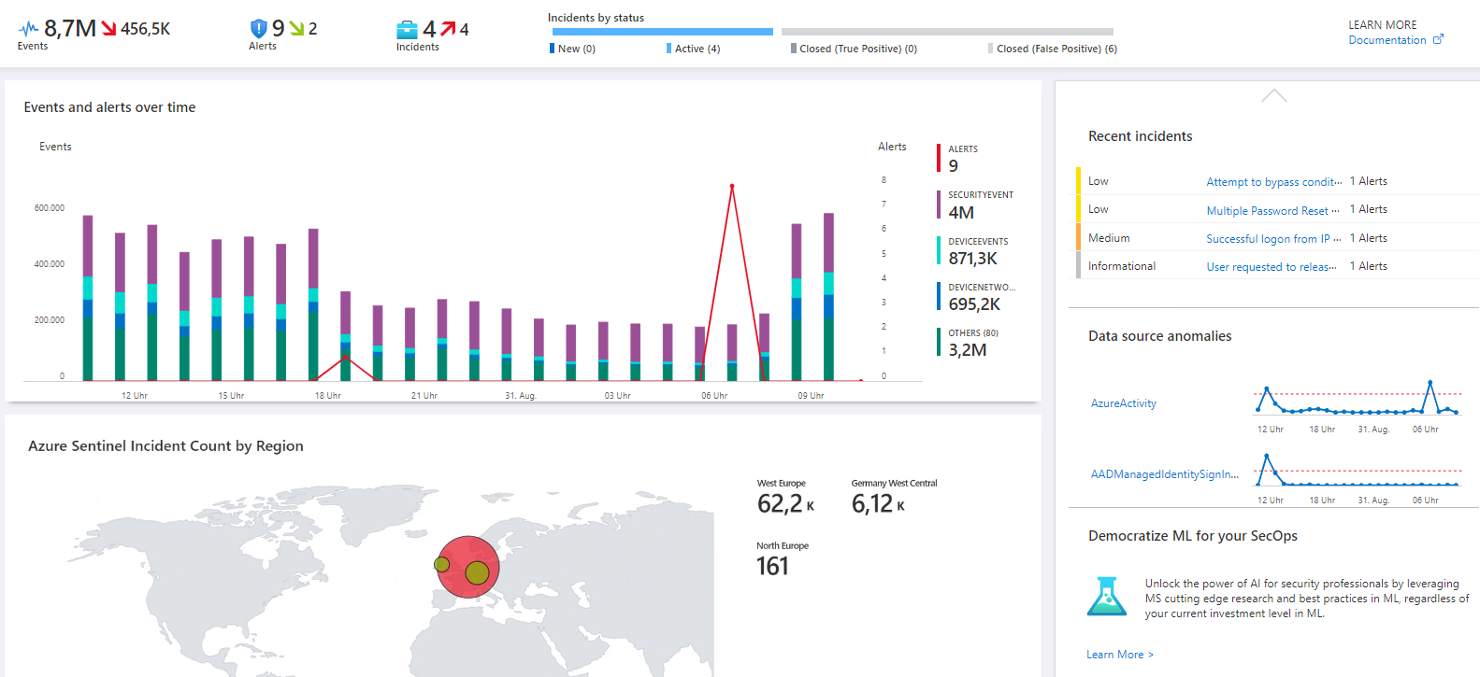The image size is (1480, 677).
Task: Click the red down-trend arrow beside 8,7M
Action: tap(108, 29)
